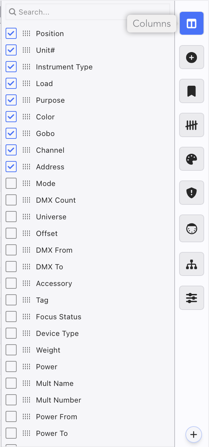Open the color palette sidebar panel
Image resolution: width=209 pixels, height=447 pixels.
tap(191, 159)
